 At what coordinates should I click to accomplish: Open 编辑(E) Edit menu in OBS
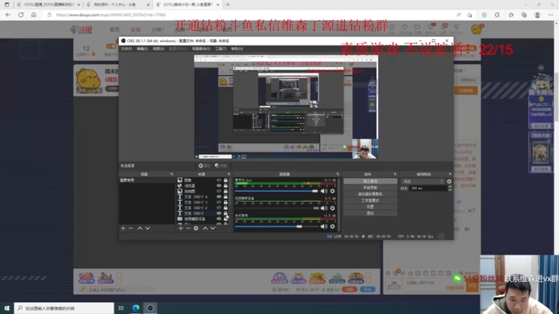pos(143,49)
